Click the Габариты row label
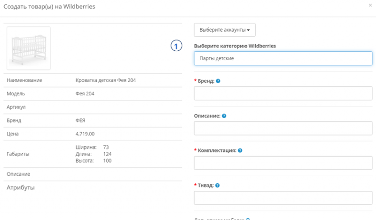Viewport: 376px width, 220px height. (18, 154)
